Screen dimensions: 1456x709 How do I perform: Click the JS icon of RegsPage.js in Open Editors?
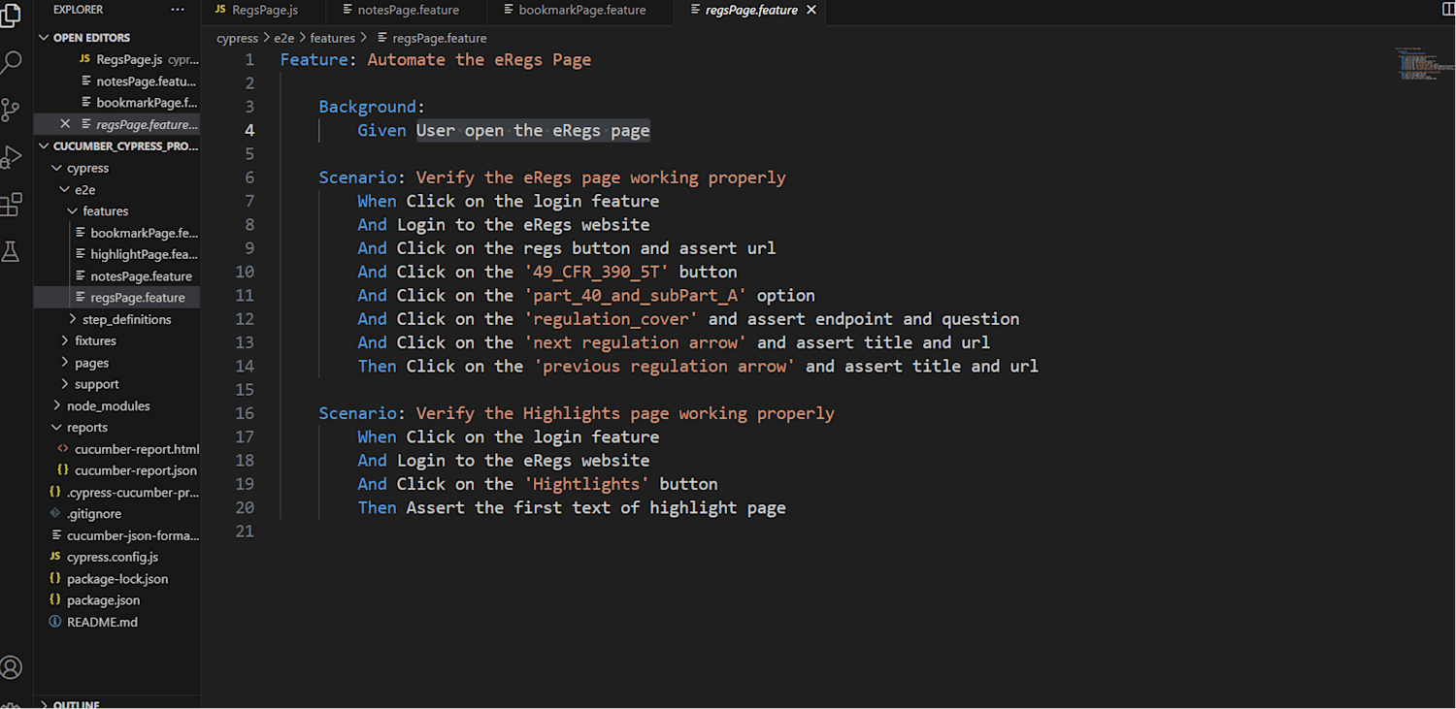(85, 59)
